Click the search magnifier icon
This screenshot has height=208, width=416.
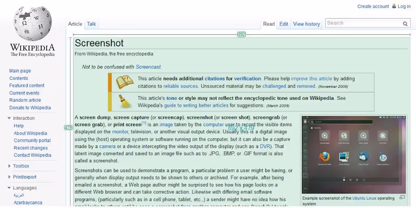tap(405, 23)
